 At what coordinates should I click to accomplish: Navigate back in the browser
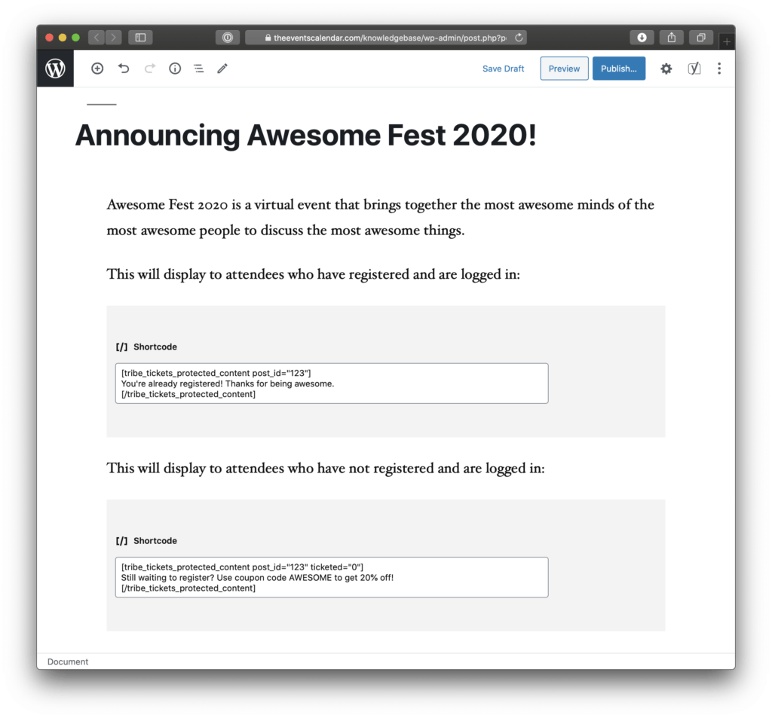(95, 36)
